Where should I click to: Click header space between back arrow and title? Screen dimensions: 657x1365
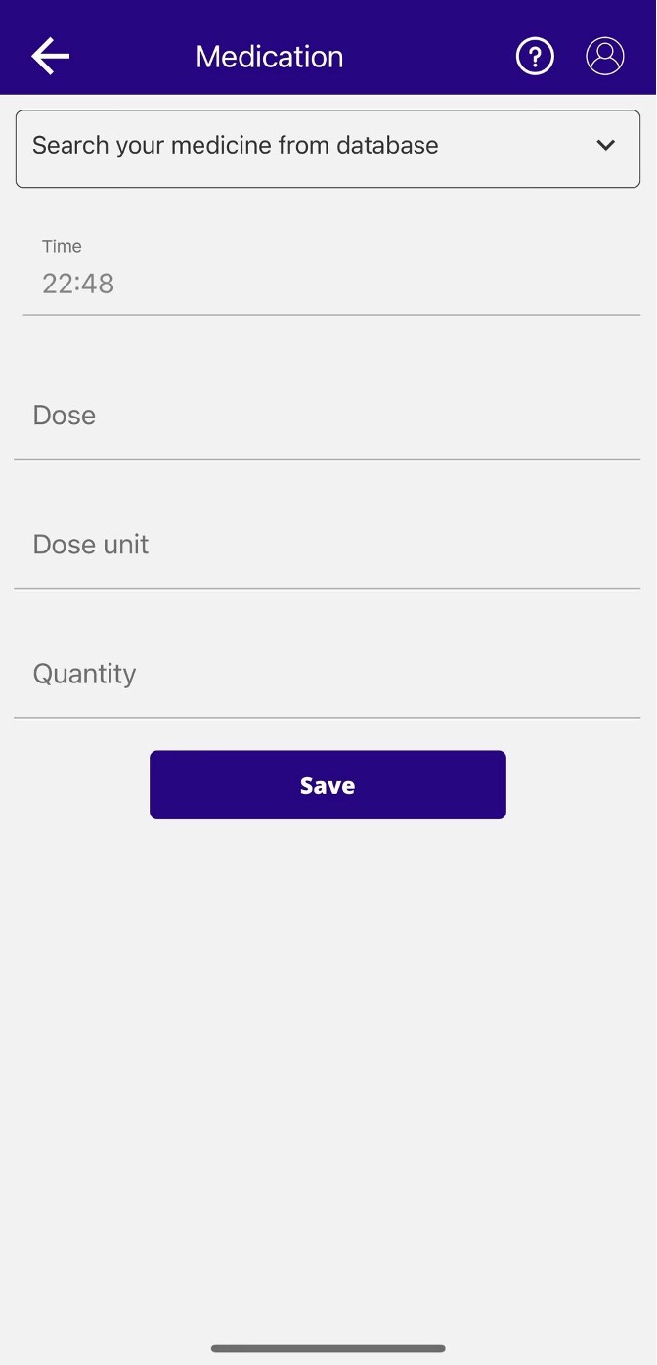click(132, 57)
